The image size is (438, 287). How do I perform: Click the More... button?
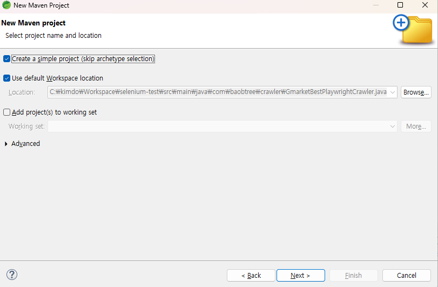(416, 126)
